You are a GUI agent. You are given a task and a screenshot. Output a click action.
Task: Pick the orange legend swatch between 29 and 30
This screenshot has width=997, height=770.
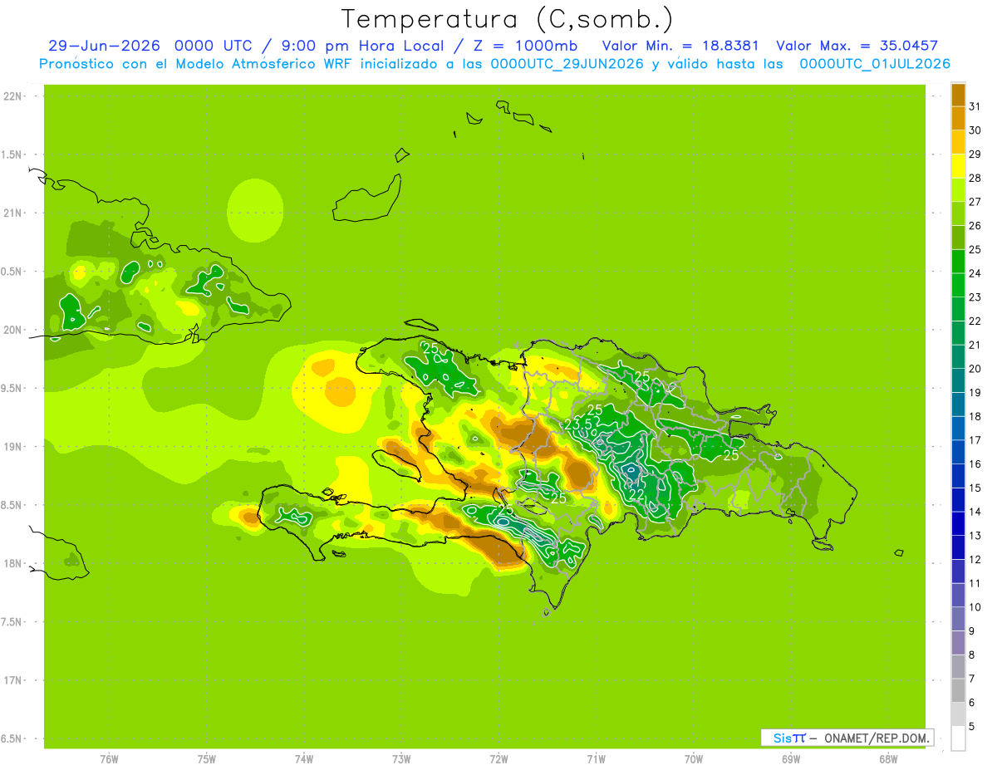coord(958,142)
